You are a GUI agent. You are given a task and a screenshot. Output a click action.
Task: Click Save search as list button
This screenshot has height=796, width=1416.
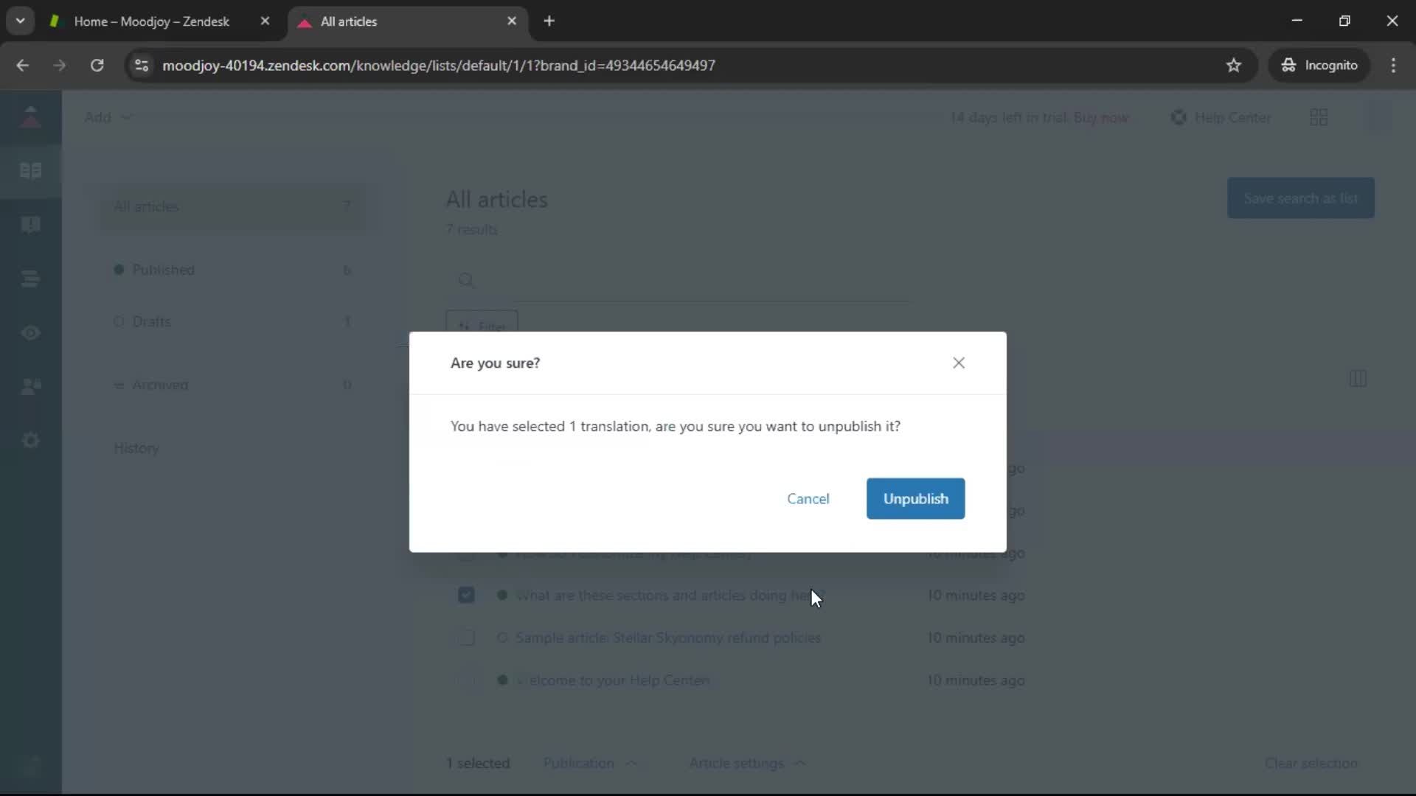pyautogui.click(x=1300, y=198)
